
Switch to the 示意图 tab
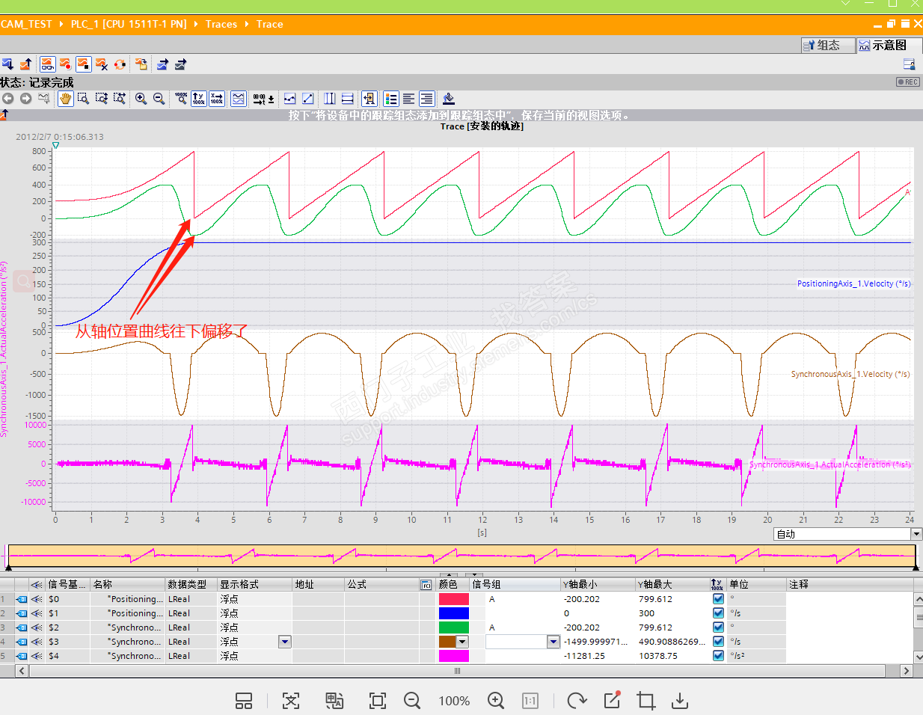point(886,46)
